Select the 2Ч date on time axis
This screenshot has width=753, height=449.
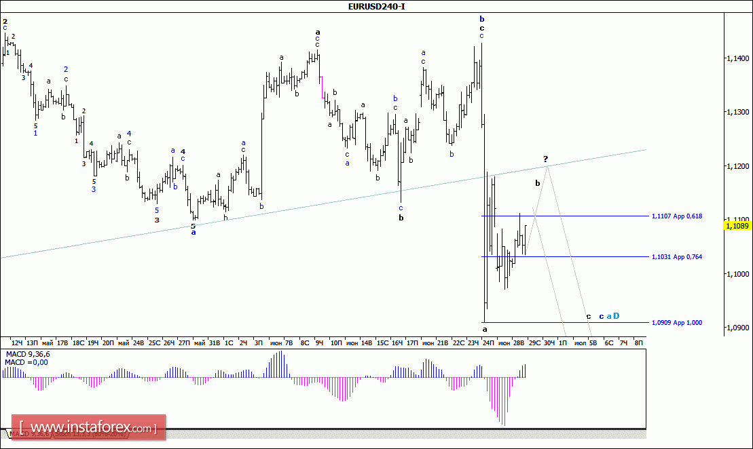pos(244,343)
